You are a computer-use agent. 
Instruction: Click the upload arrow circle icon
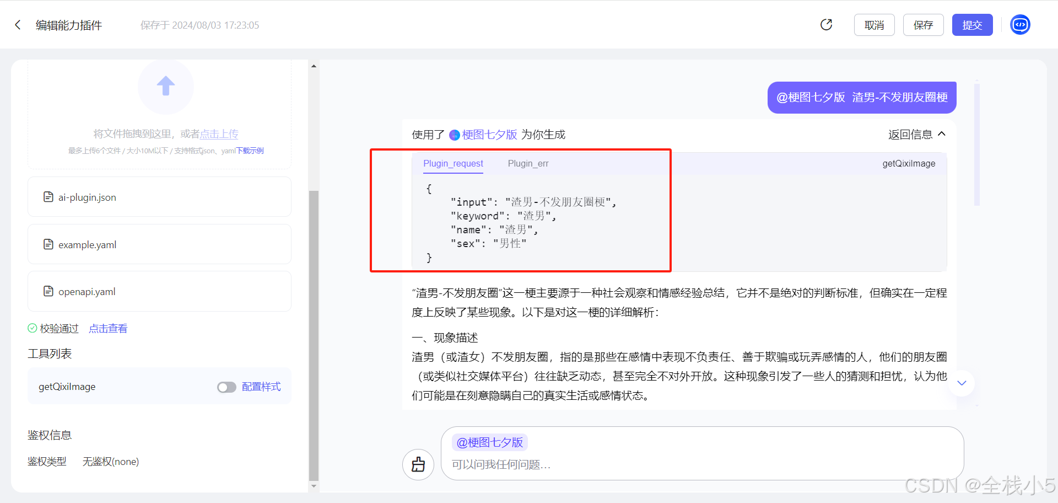(x=166, y=87)
